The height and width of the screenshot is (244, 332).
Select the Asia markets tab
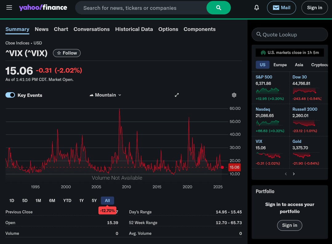pos(299,65)
